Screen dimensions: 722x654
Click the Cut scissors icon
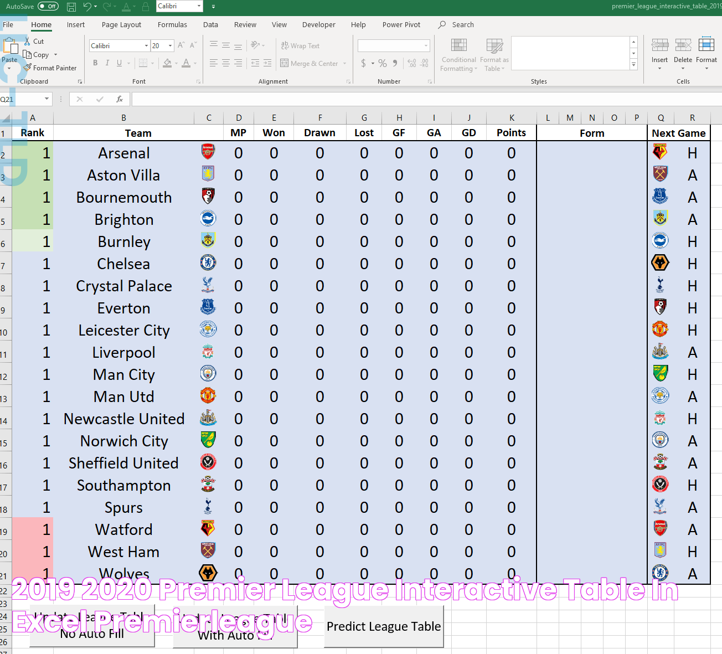(x=27, y=42)
